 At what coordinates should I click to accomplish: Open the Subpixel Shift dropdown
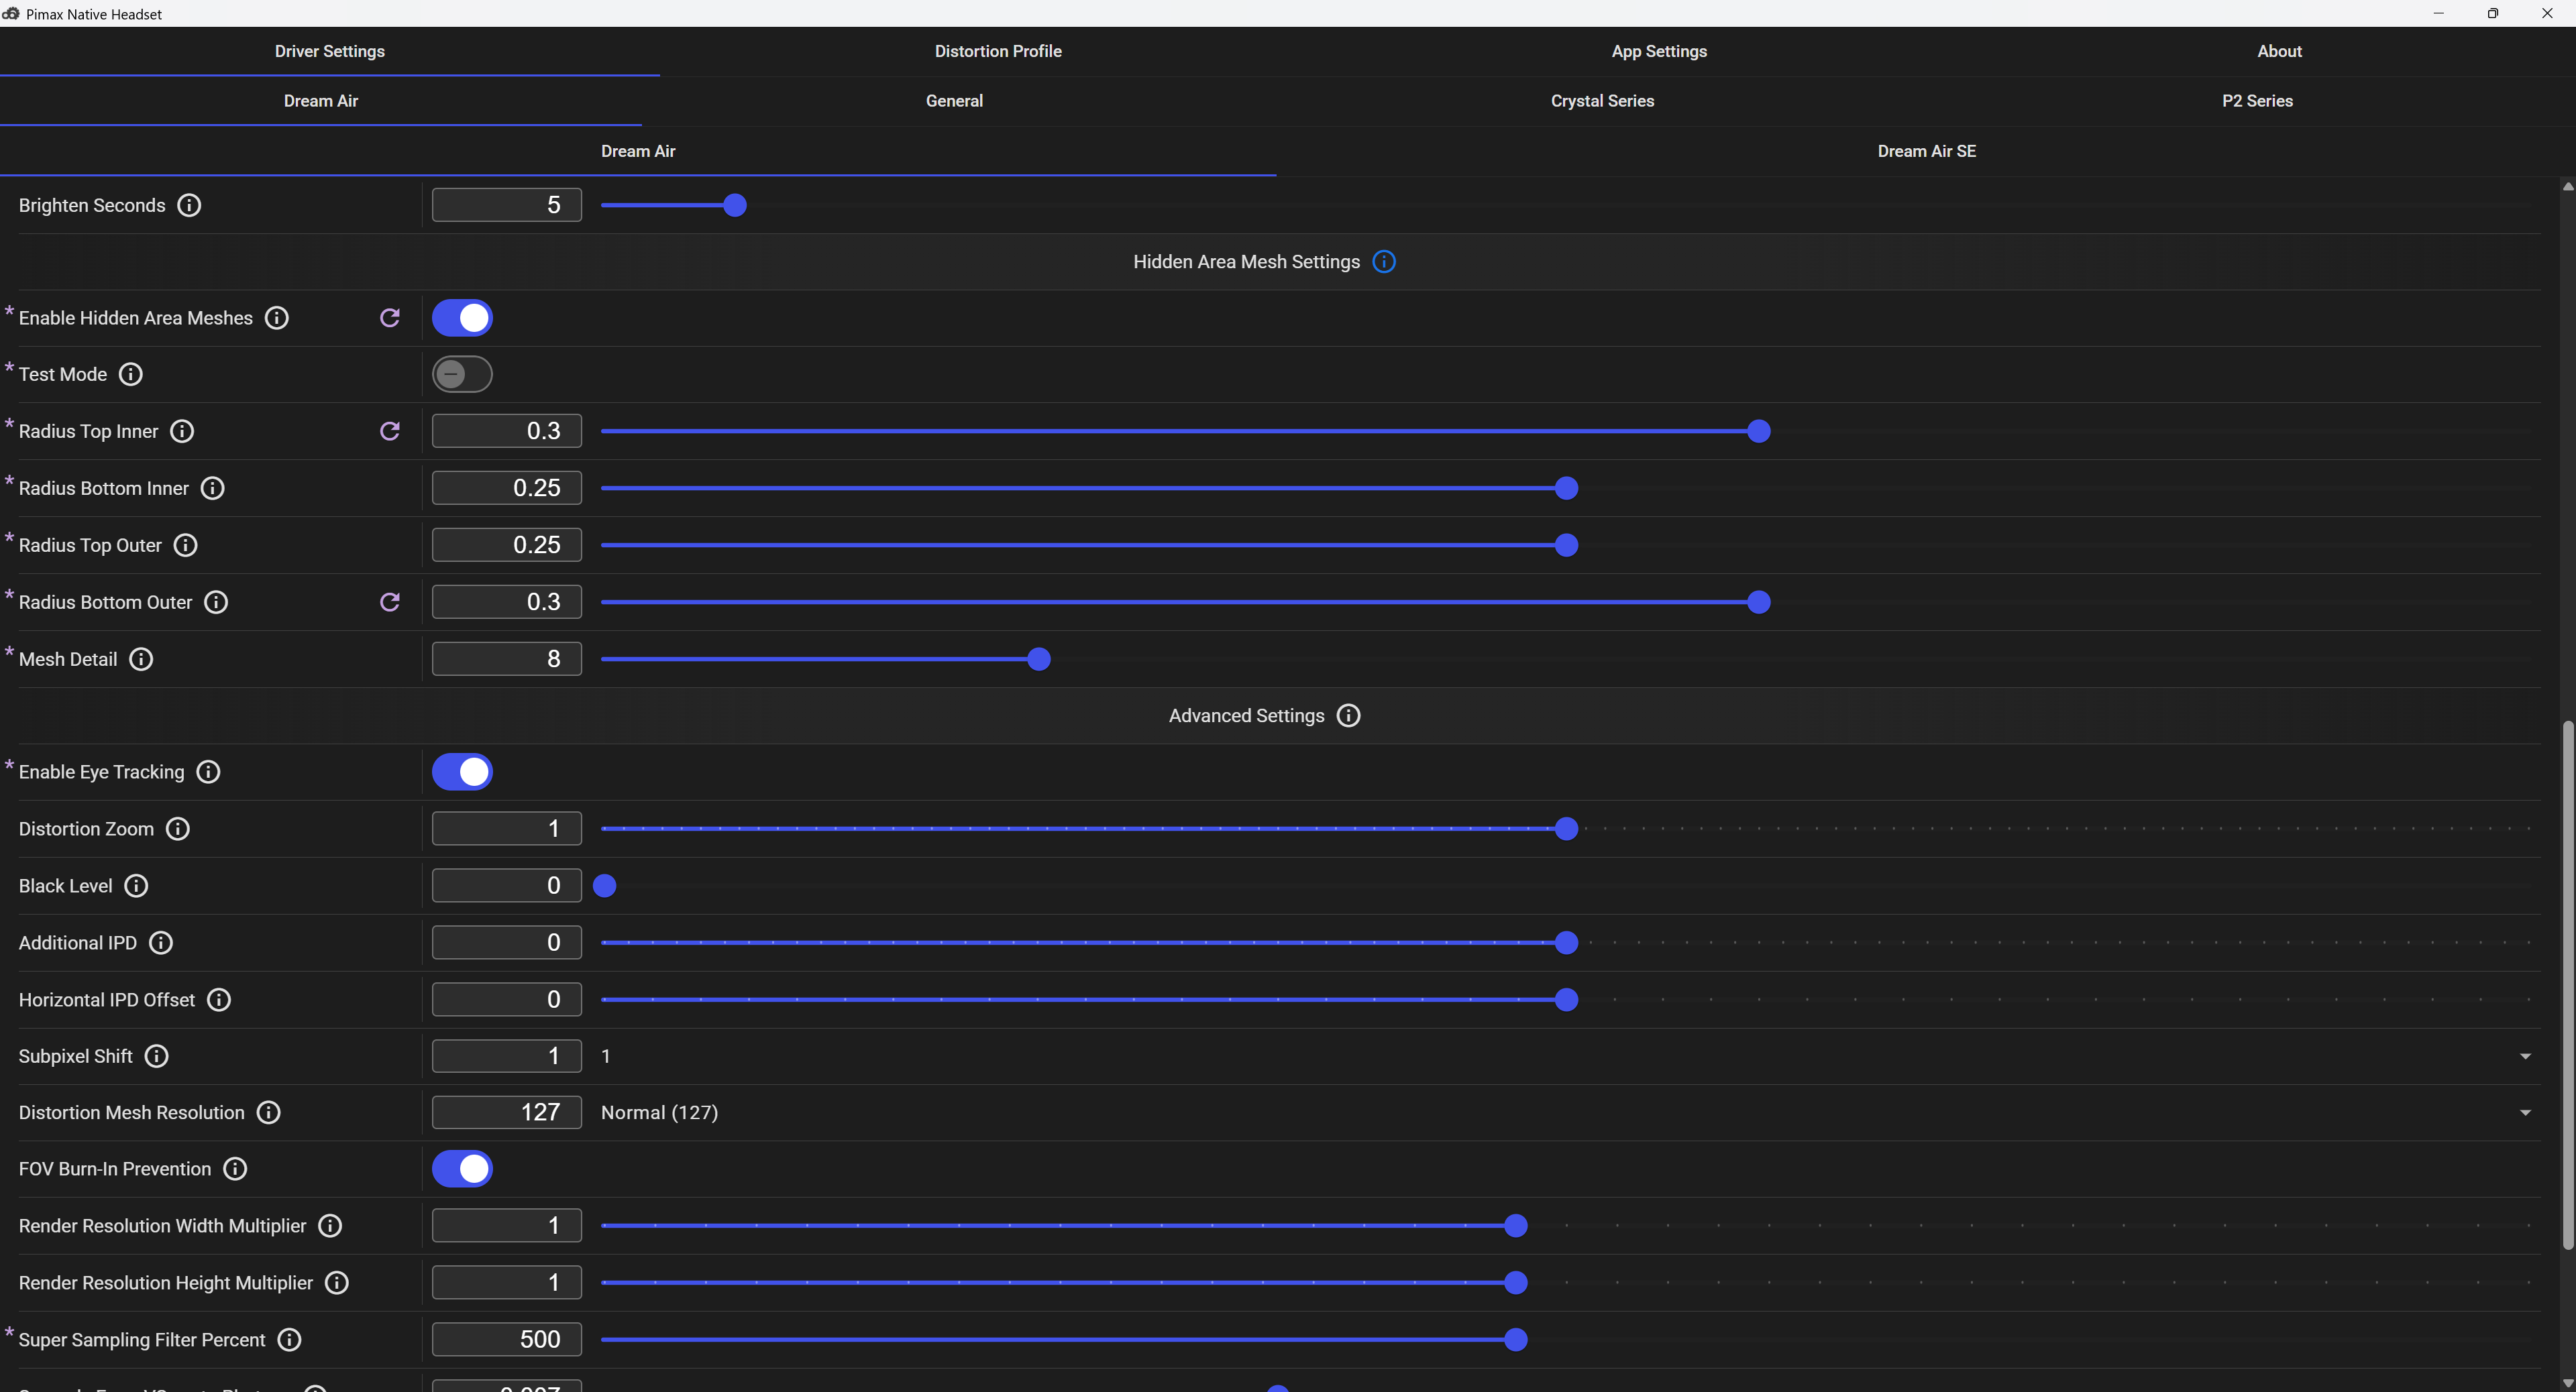[1564, 1056]
